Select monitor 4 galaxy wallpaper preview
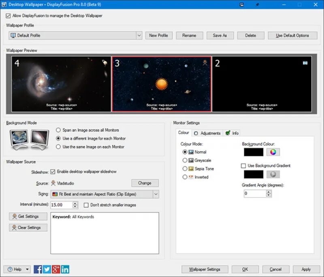Viewport: 324px width, 277px height. coord(62,84)
